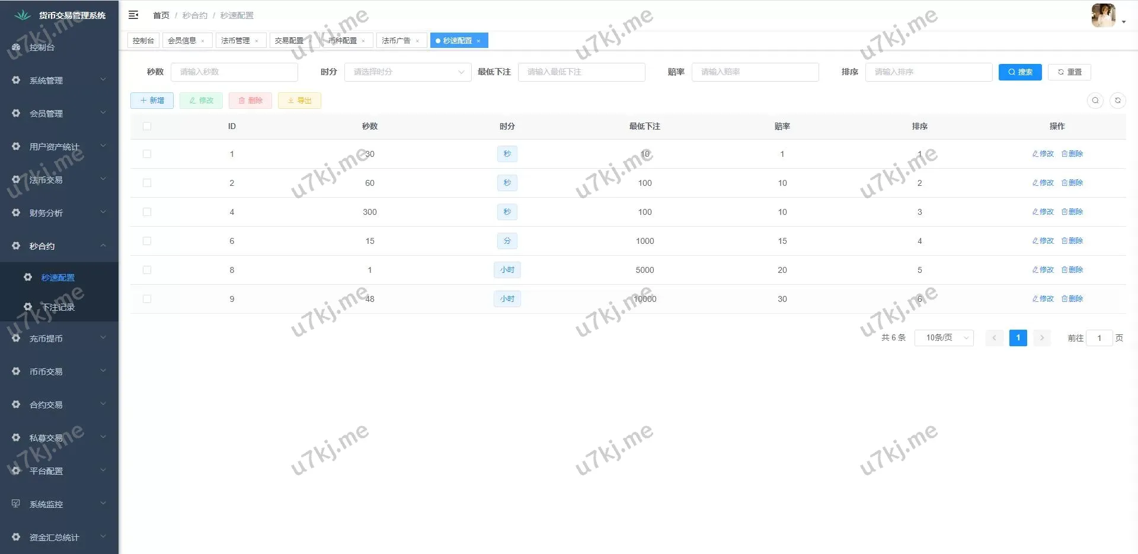Close the 会员信息 tab with its x icon
The width and height of the screenshot is (1138, 554).
(x=203, y=41)
